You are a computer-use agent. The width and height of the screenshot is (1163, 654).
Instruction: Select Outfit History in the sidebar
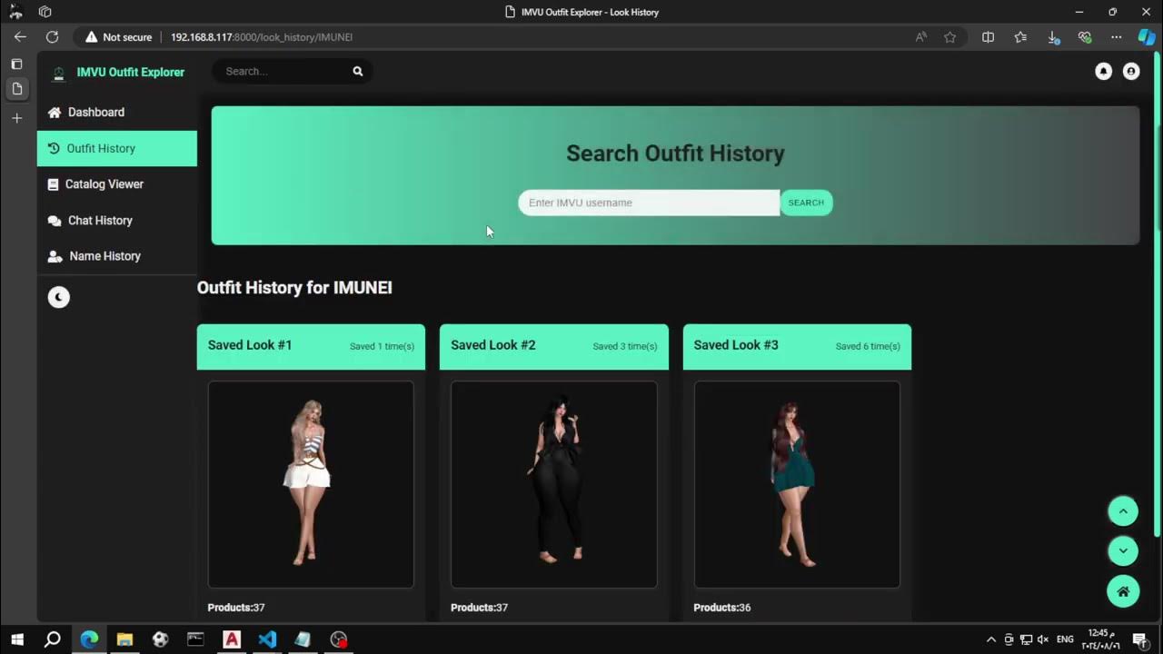tap(116, 148)
